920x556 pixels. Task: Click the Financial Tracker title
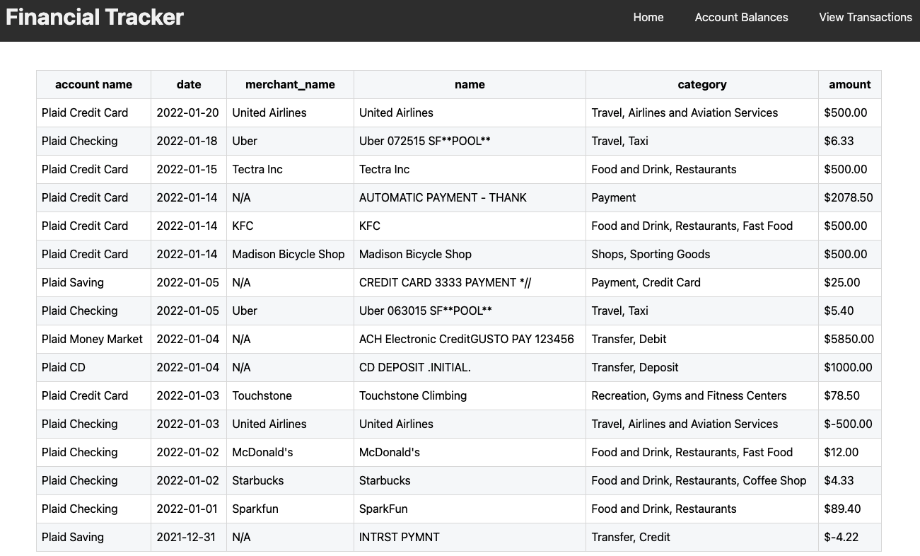coord(95,17)
